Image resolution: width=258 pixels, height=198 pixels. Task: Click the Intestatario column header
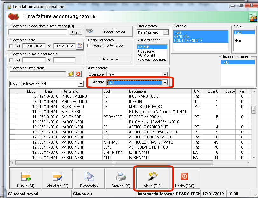point(81,91)
